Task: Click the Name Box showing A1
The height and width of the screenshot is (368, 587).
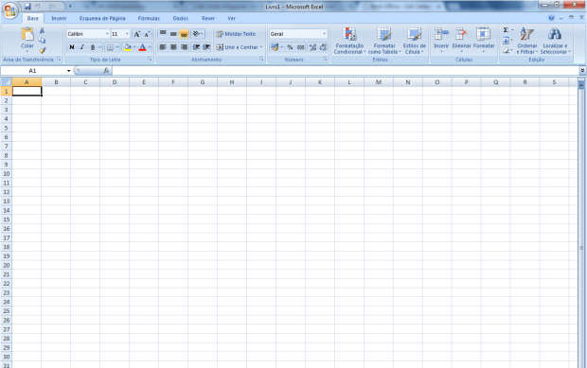Action: pyautogui.click(x=33, y=71)
